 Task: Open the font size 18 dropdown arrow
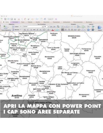tap(48, 26)
